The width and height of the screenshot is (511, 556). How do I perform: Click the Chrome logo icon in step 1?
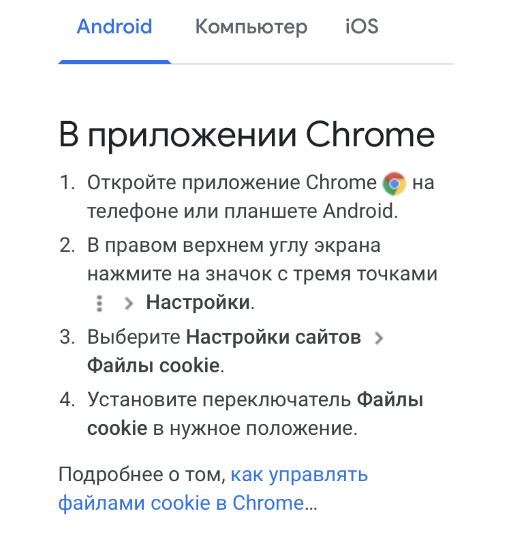click(394, 183)
